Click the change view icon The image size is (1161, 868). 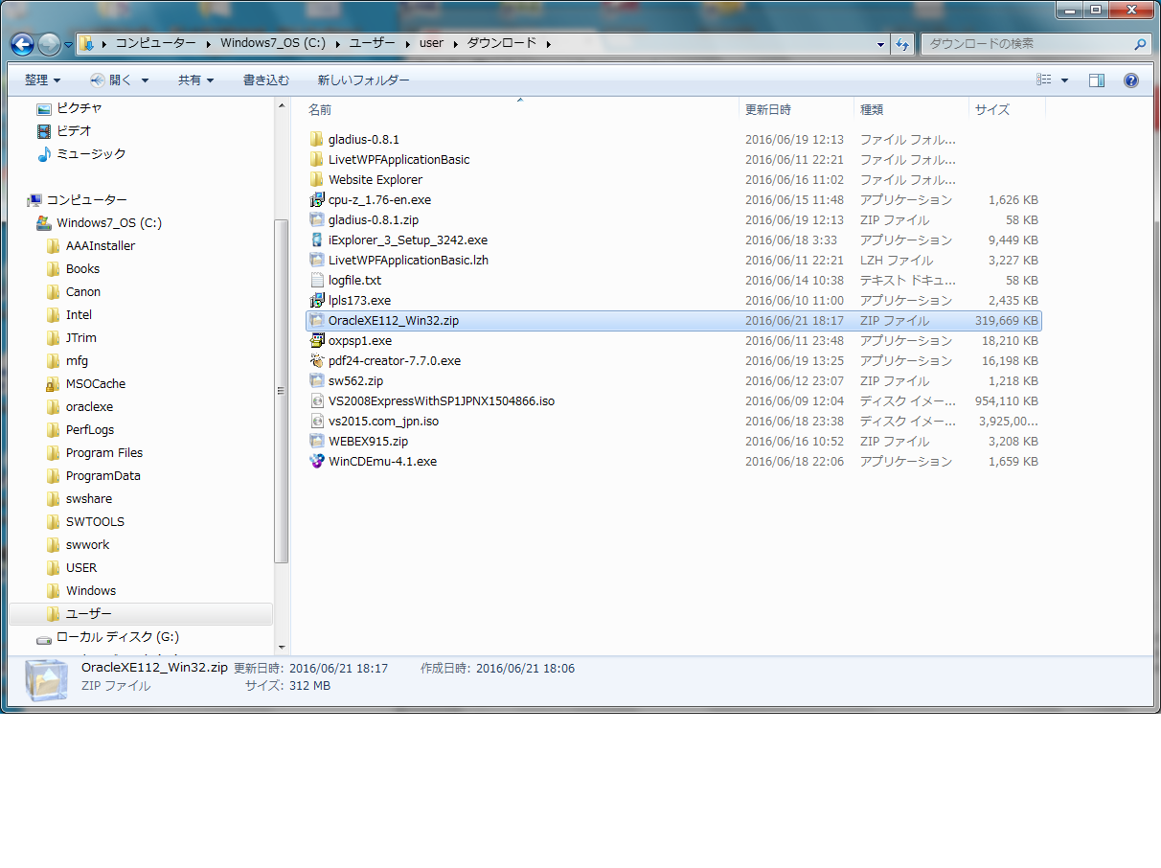point(1044,80)
